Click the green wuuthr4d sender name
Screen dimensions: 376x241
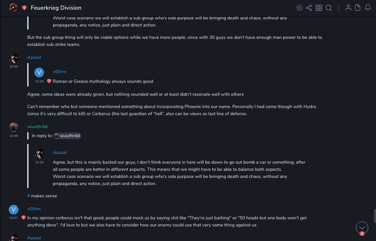point(37,126)
